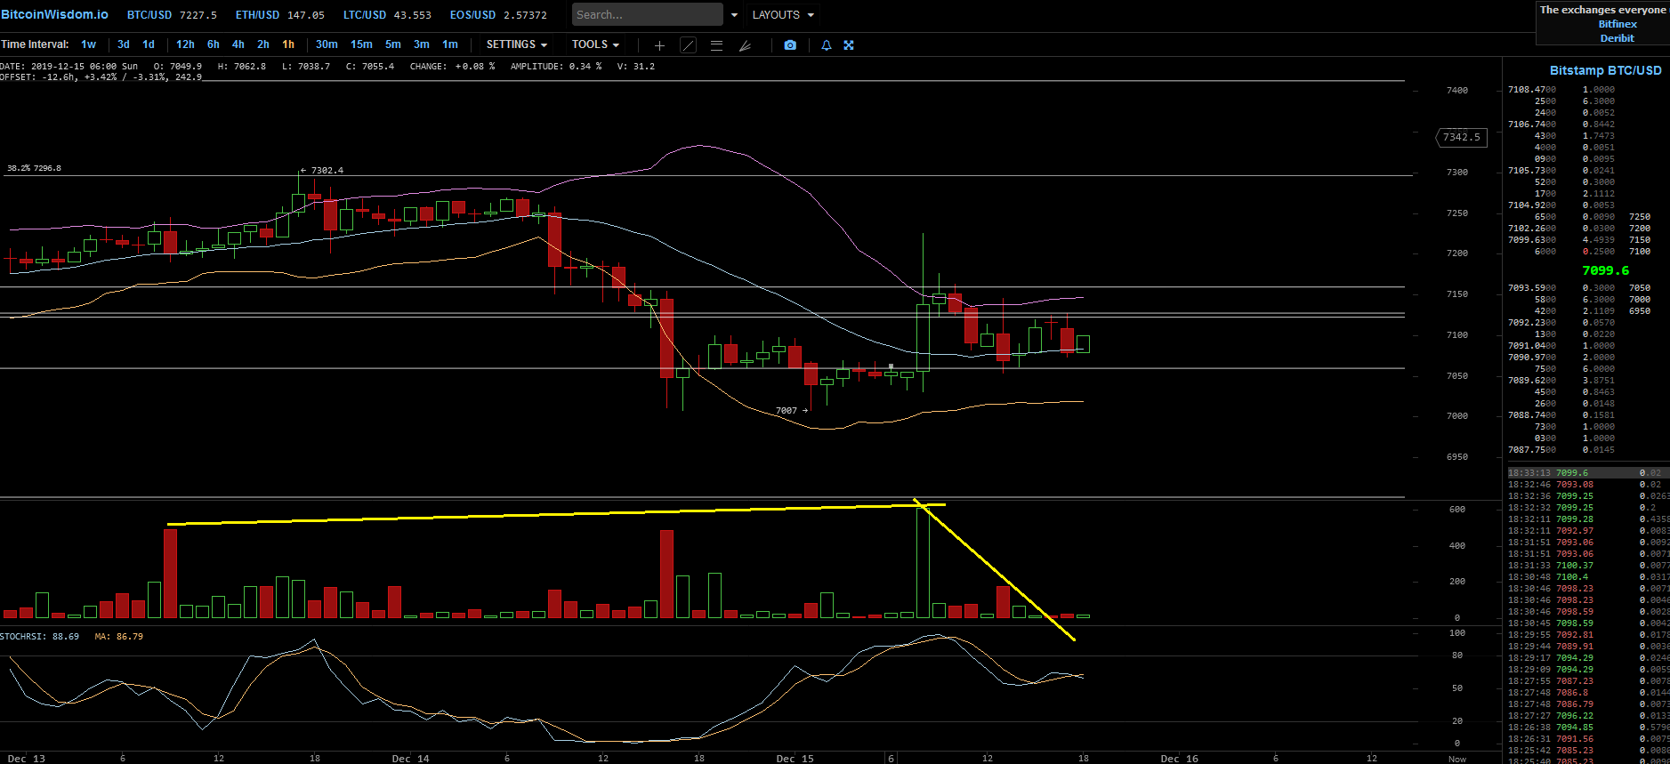
Task: Select the fan lines drawing tool
Action: (745, 45)
